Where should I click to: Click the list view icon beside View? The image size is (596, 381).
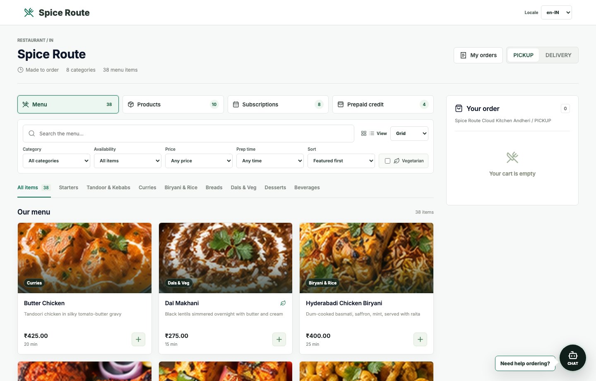pos(372,133)
